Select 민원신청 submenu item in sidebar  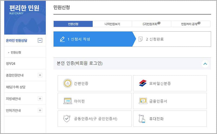(16, 52)
